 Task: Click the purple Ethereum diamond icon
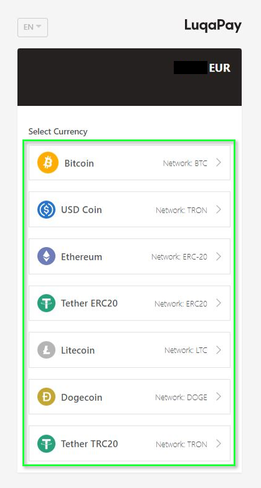(x=46, y=256)
